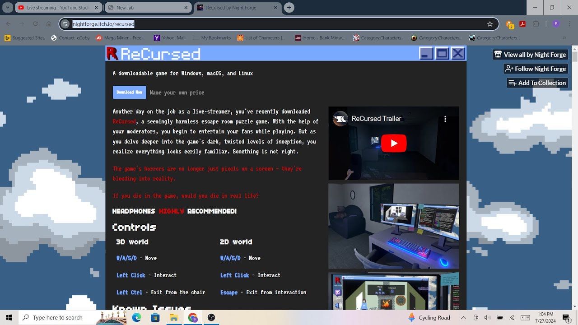
Task: Open OBS Studio from the taskbar
Action: coord(211,318)
